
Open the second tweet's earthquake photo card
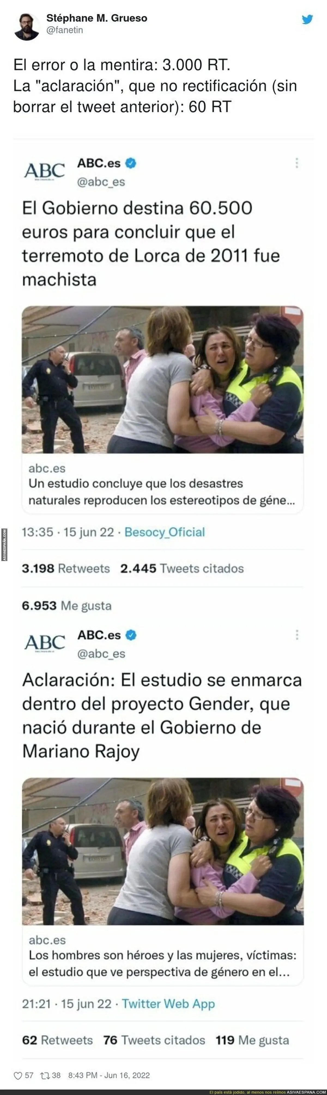pos(162,851)
